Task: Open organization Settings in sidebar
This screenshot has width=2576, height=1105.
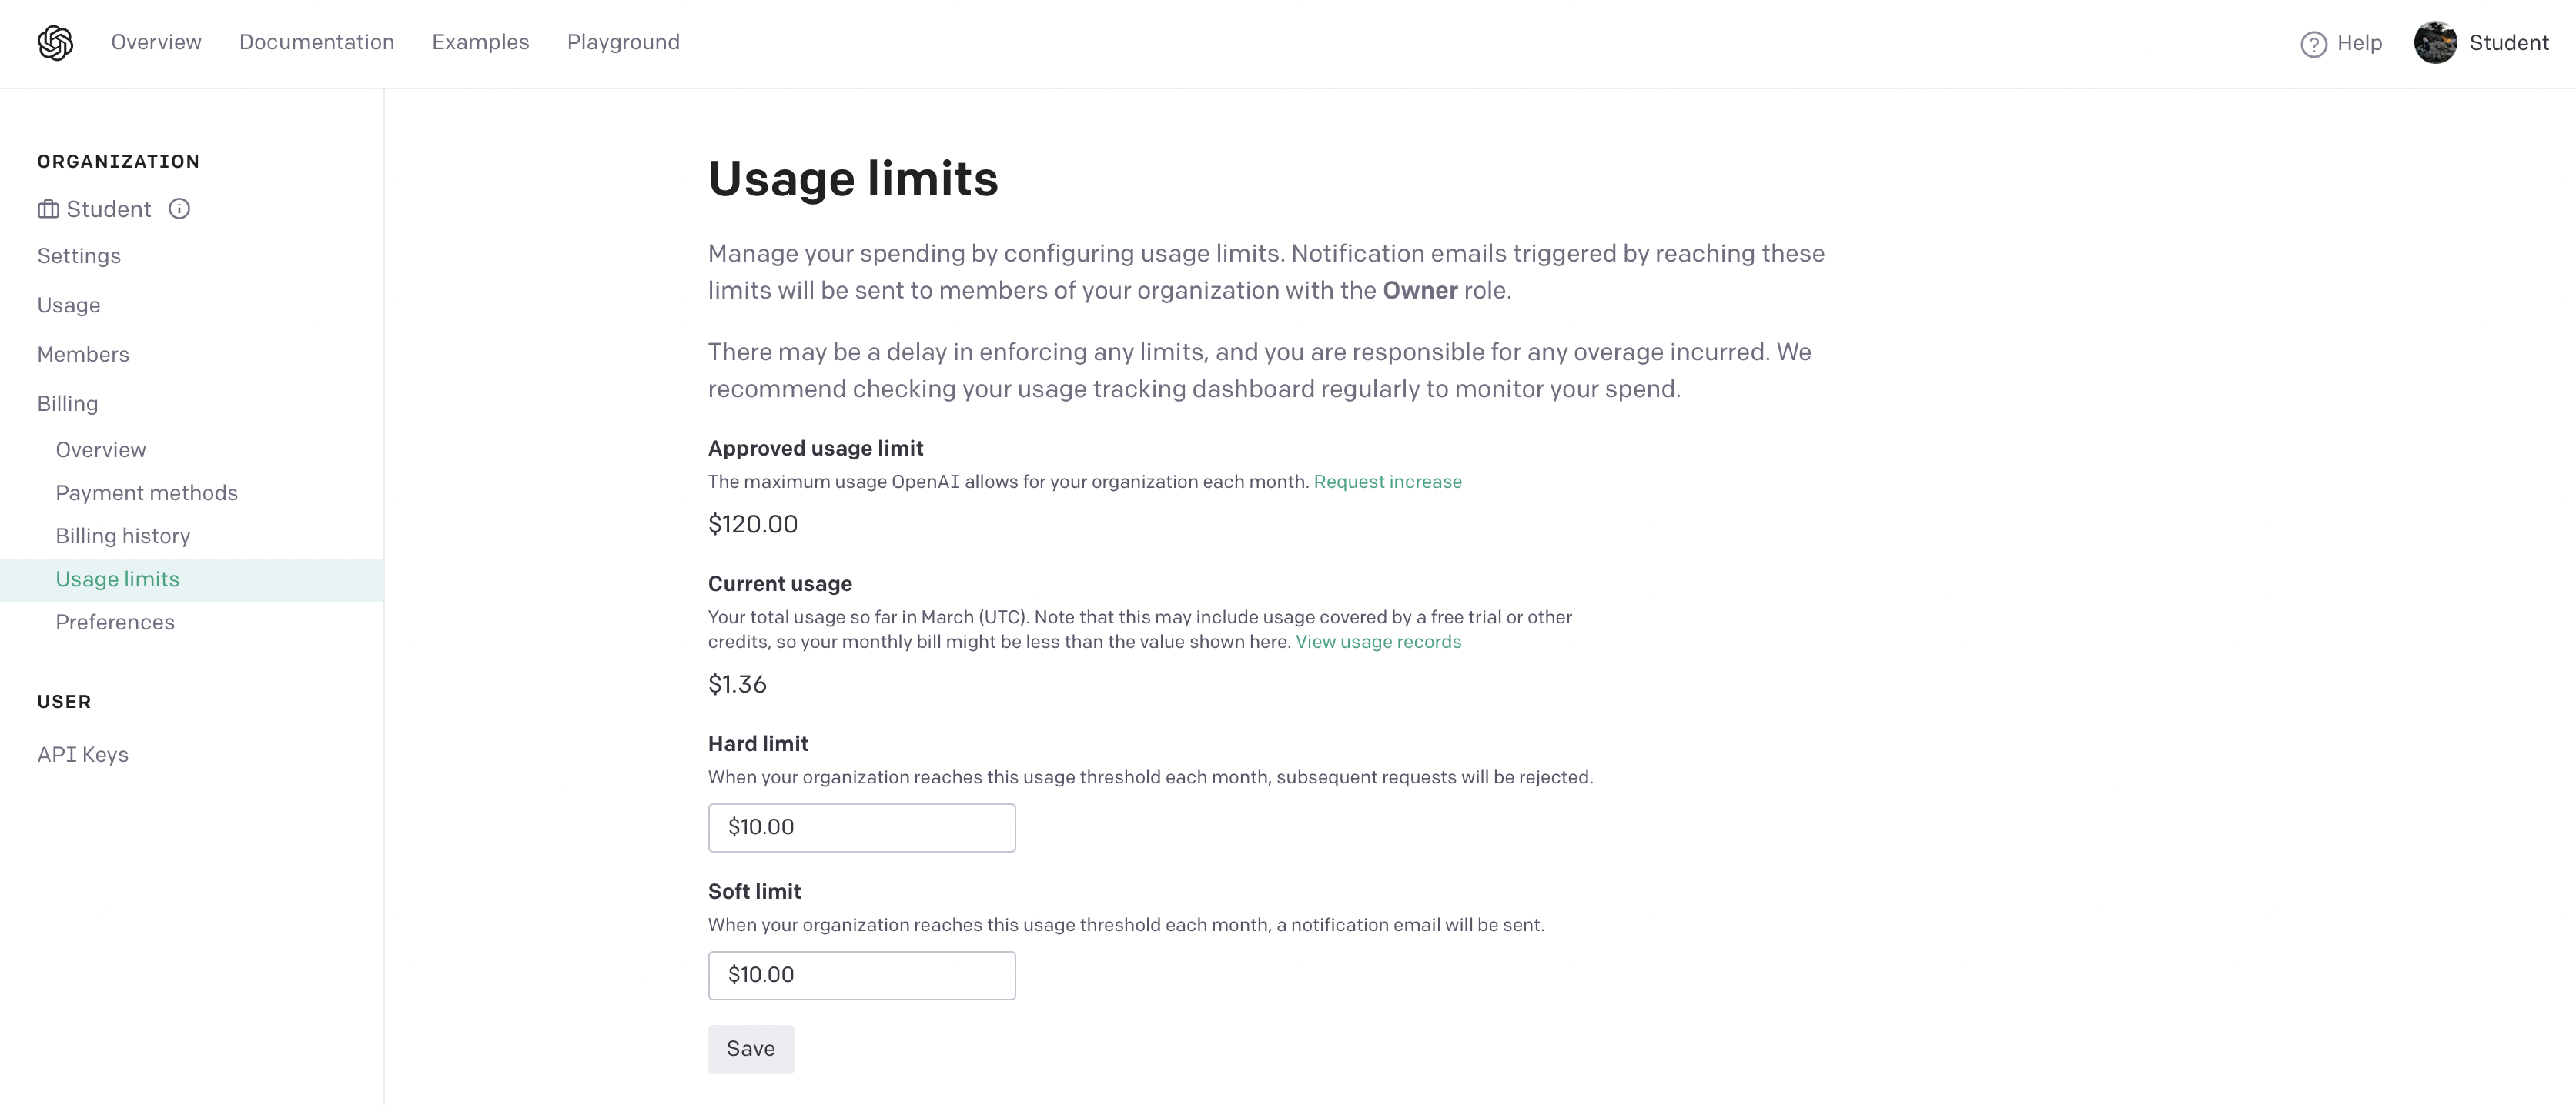Action: coord(79,257)
